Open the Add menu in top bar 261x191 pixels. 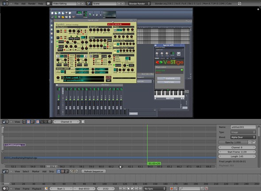tap(23, 4)
